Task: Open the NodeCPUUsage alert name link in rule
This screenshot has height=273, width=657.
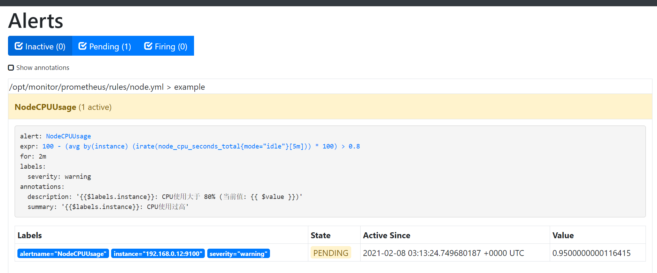Action: pyautogui.click(x=68, y=136)
